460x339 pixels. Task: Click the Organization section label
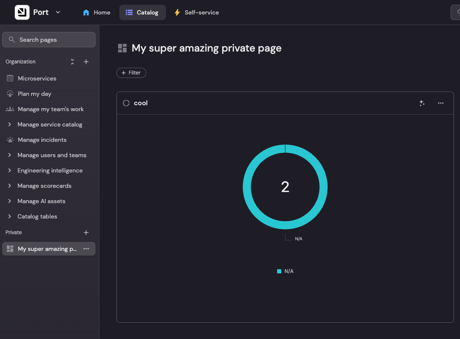20,62
